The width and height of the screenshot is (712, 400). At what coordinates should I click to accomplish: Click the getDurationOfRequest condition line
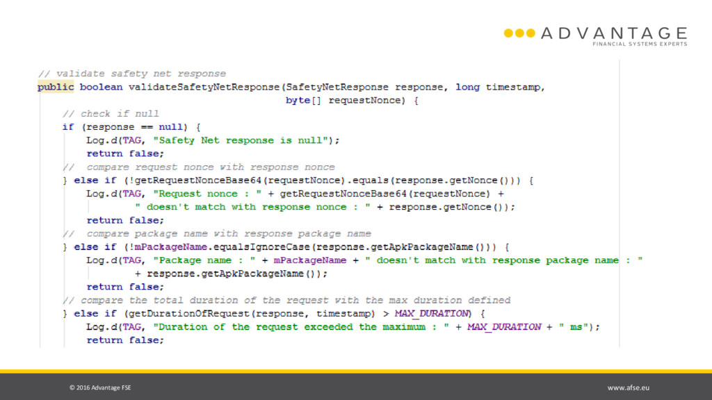274,314
